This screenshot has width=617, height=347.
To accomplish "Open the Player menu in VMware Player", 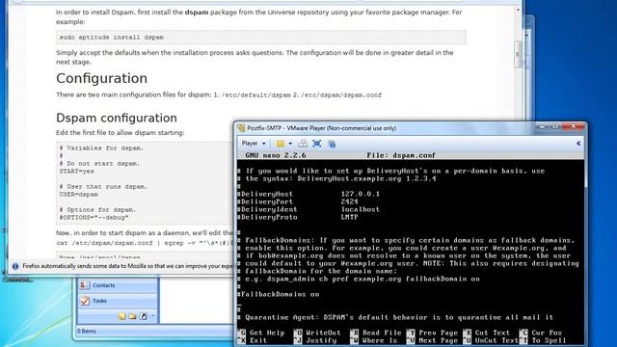I will (x=254, y=144).
